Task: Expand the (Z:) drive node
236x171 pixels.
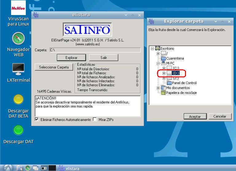Action: 164,78
